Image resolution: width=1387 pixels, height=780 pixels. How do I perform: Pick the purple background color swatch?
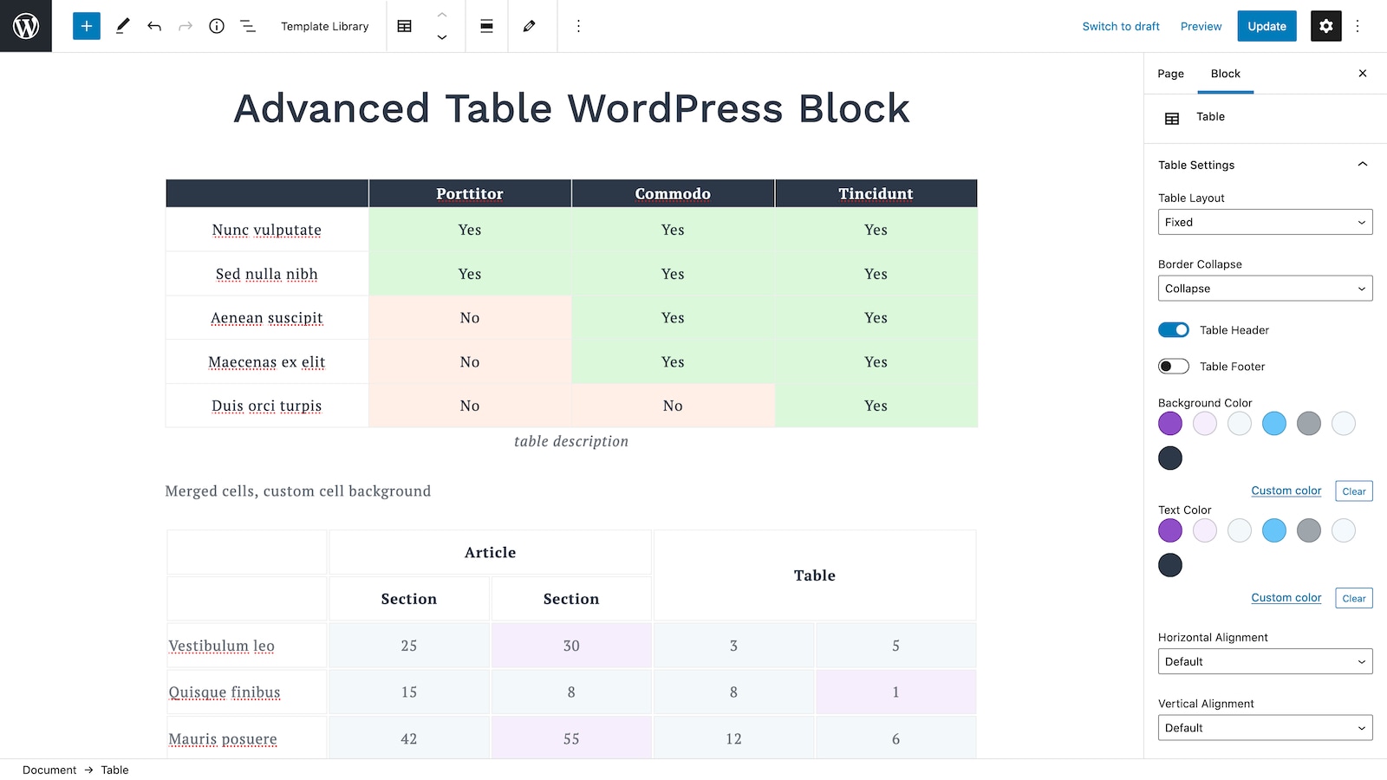point(1170,424)
